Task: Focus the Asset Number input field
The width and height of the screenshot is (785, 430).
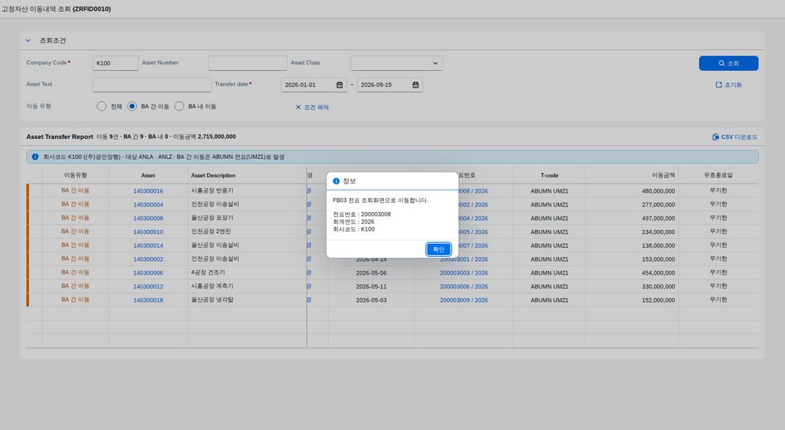Action: [x=248, y=63]
